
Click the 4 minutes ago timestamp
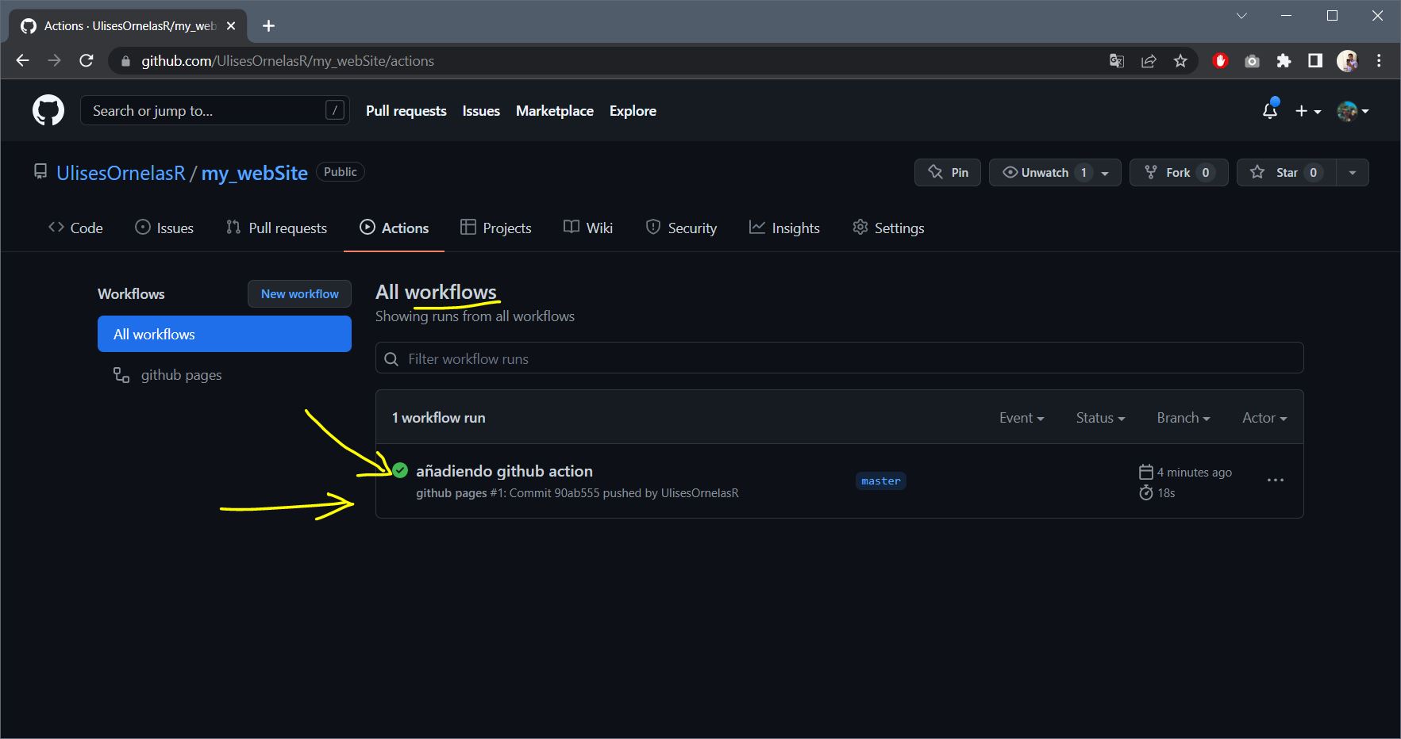click(1194, 473)
